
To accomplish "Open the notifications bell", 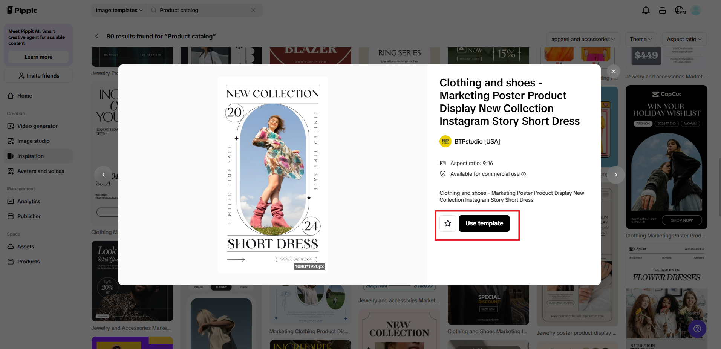I will 646,11.
